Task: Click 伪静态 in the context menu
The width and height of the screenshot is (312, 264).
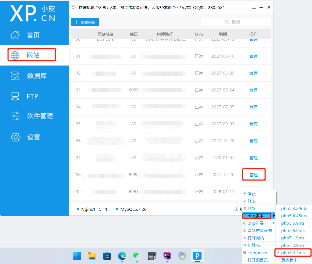Action: click(253, 245)
